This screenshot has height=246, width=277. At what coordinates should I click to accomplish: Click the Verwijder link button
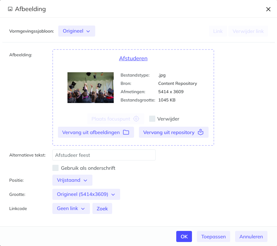pos(248,31)
